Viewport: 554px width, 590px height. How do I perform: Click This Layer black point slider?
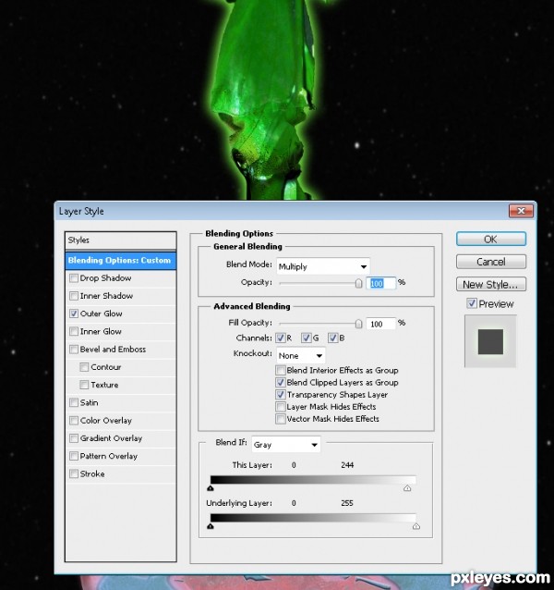pyautogui.click(x=211, y=488)
